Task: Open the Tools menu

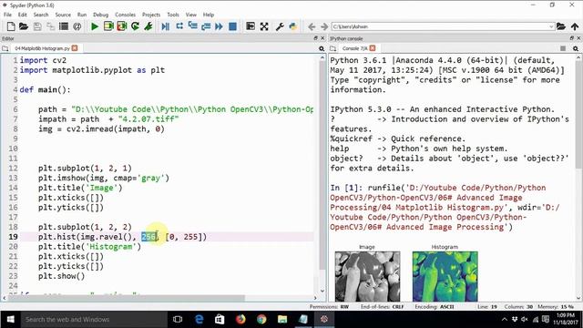Action: (173, 15)
